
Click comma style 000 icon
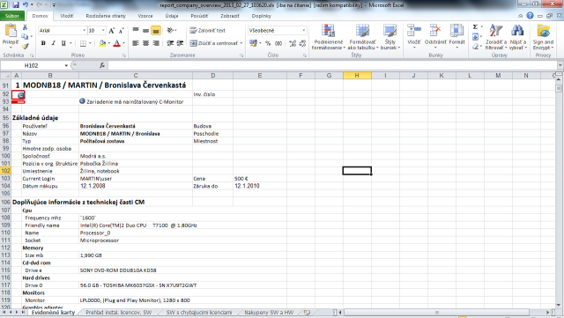[x=278, y=43]
